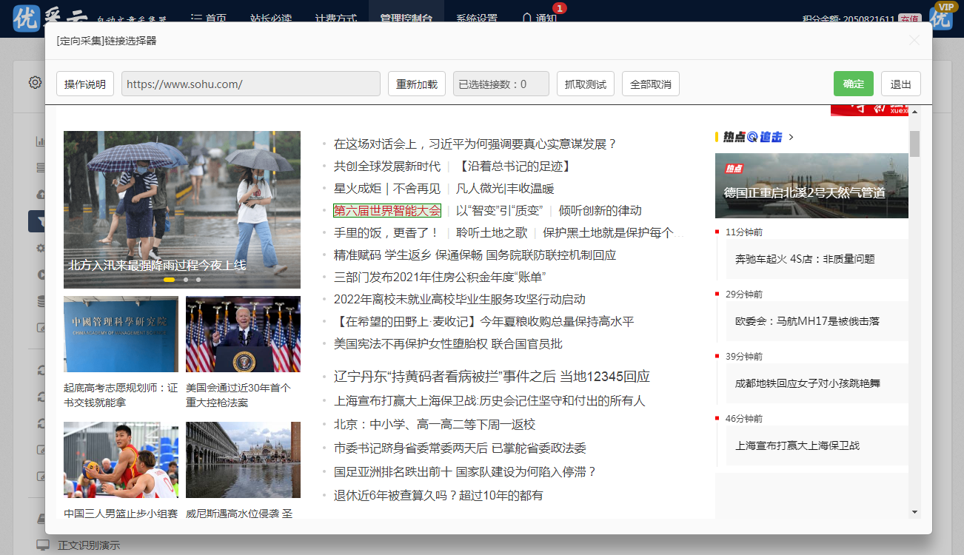964x555 pixels.
Task: Click the URL input showing sohu.com
Action: tap(250, 84)
